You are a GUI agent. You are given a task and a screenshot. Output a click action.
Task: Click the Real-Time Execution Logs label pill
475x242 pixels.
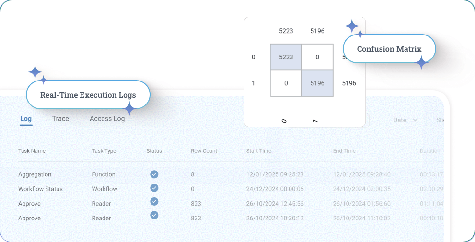[x=88, y=95]
